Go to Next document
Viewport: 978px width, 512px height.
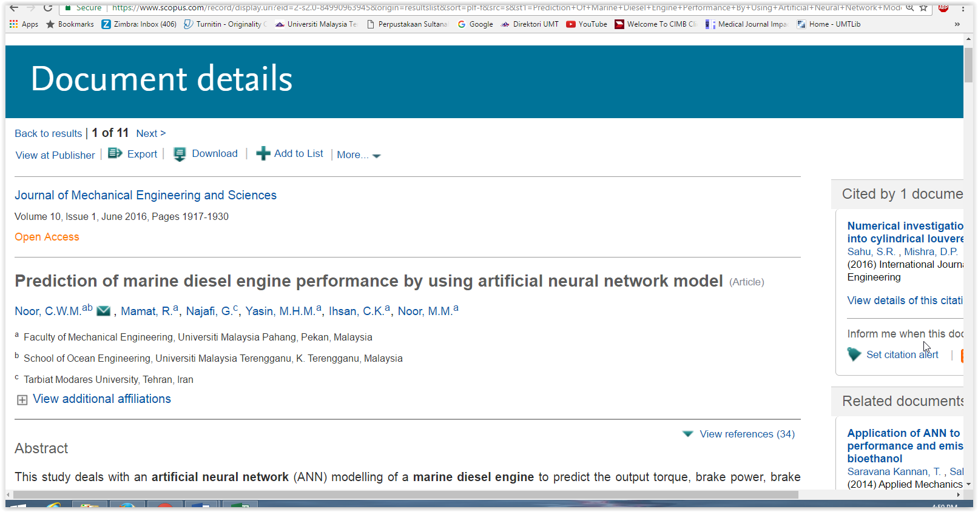tap(150, 133)
